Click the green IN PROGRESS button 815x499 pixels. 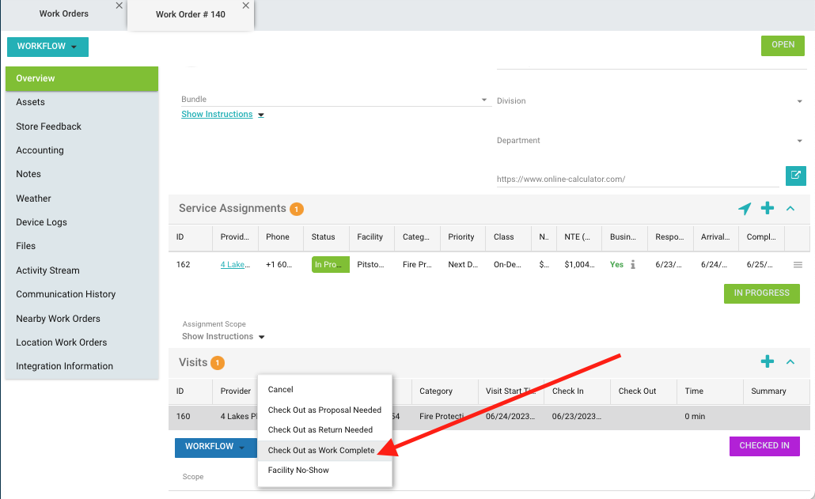click(x=761, y=293)
